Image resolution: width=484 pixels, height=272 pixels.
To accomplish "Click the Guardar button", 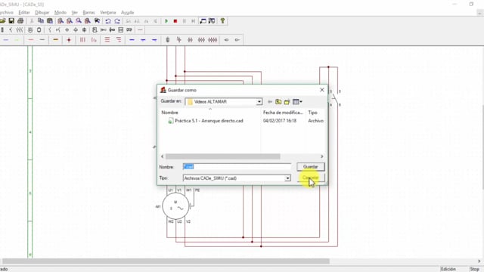I will click(311, 167).
